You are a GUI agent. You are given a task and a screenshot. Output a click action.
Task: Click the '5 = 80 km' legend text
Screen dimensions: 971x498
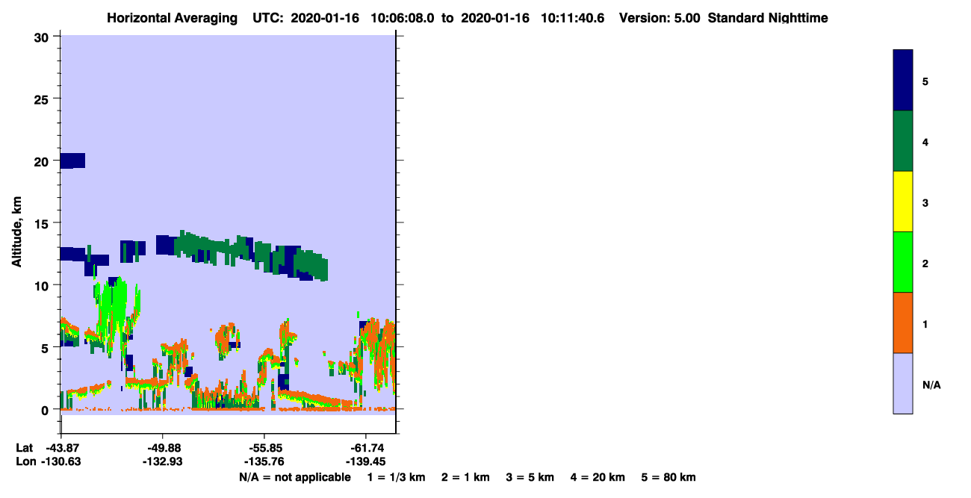668,477
